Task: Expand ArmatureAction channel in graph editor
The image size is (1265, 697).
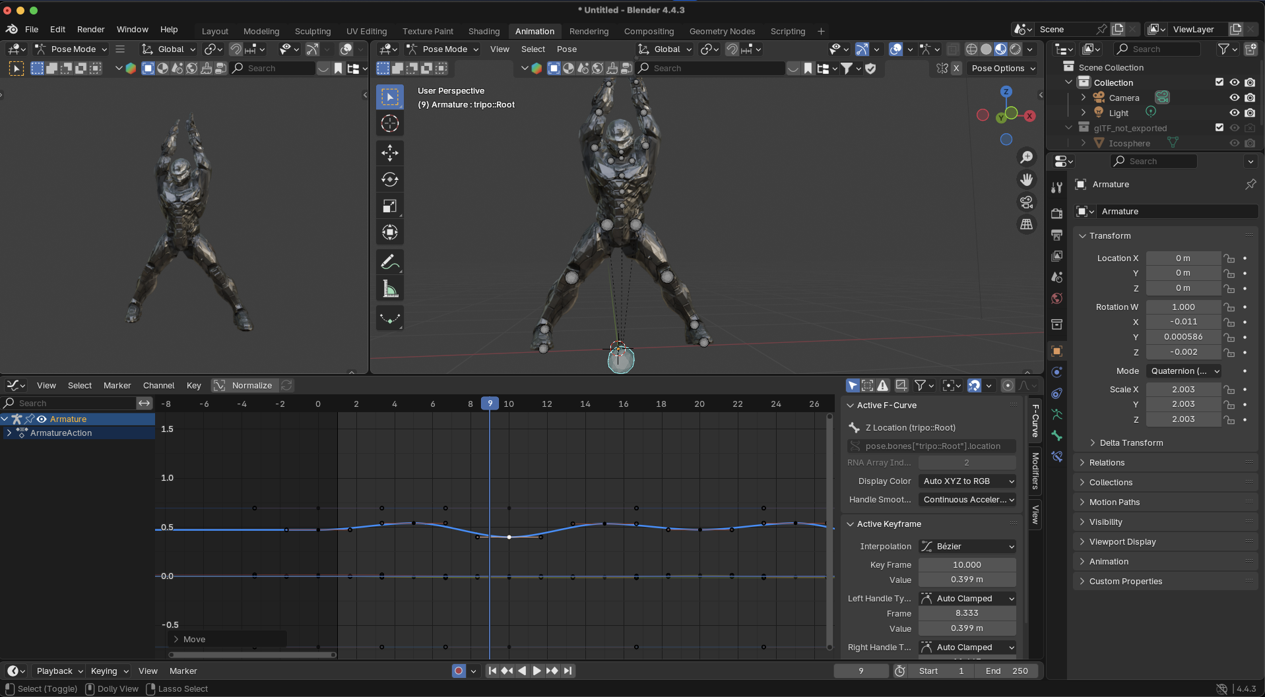Action: tap(9, 433)
